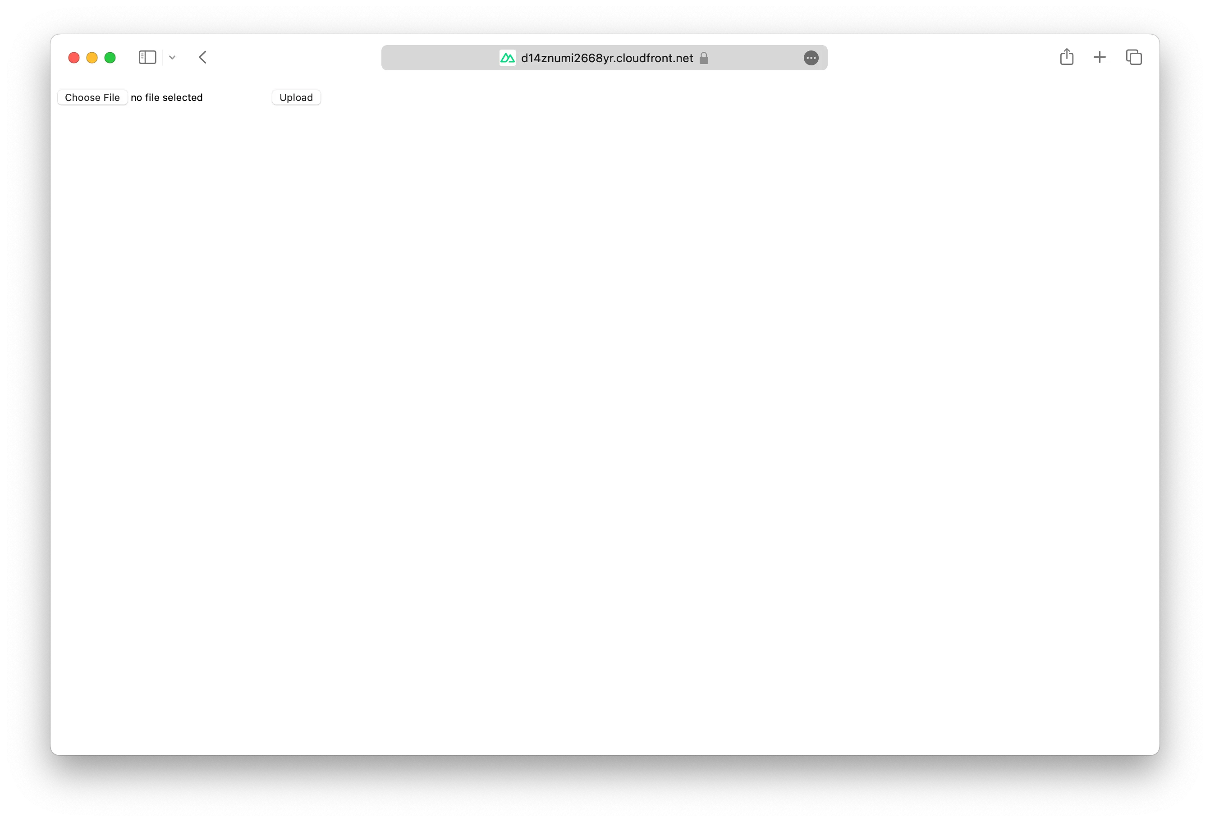Screen dimensions: 1210x822
Task: Click the new tab plus icon
Action: (x=1100, y=58)
